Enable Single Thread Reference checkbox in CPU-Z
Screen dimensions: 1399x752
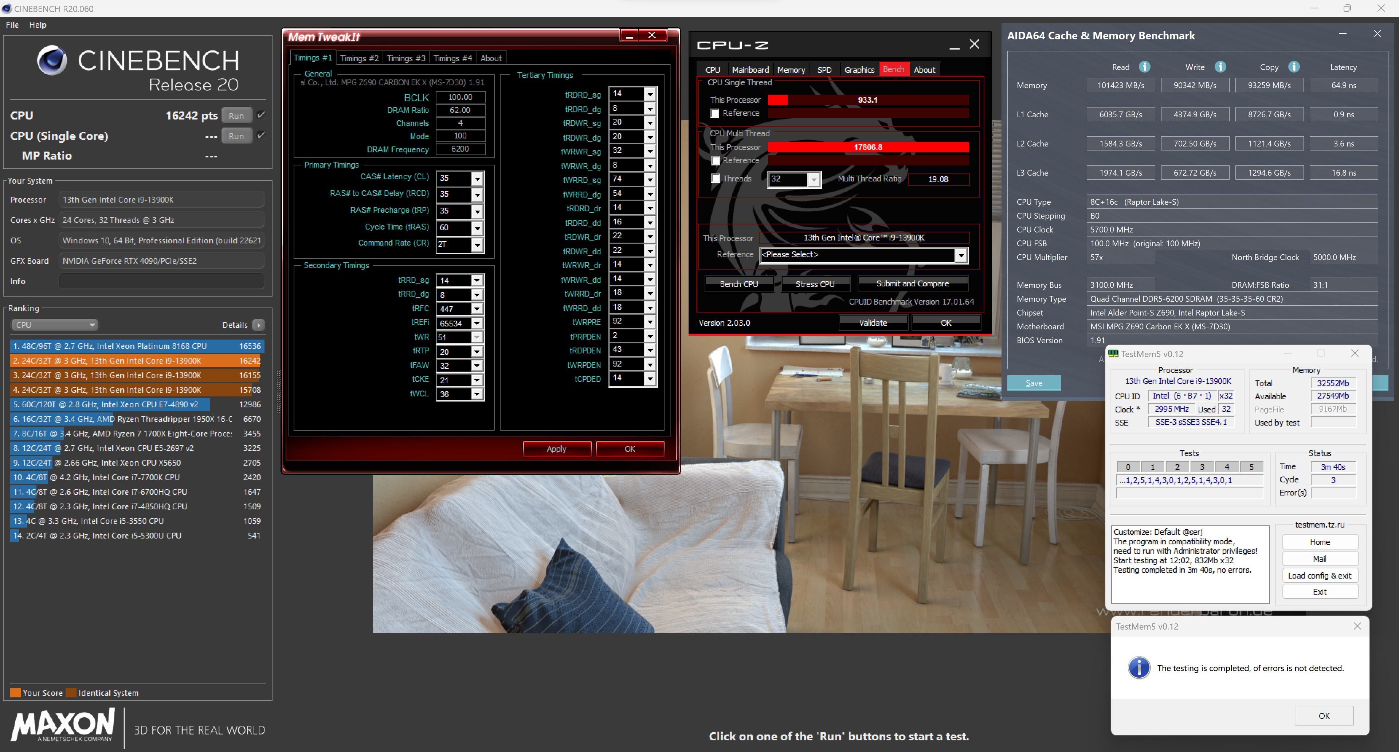715,113
